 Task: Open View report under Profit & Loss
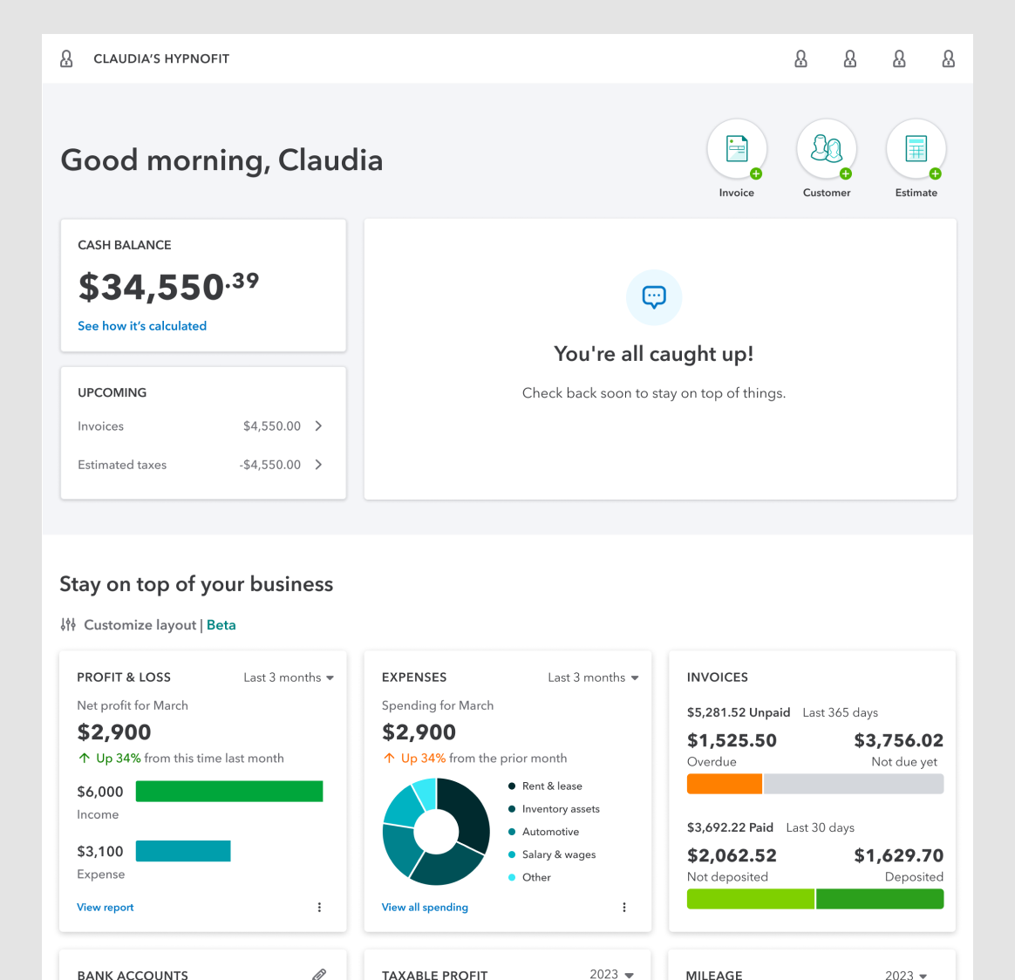tap(105, 907)
